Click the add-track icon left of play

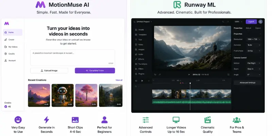136,81
